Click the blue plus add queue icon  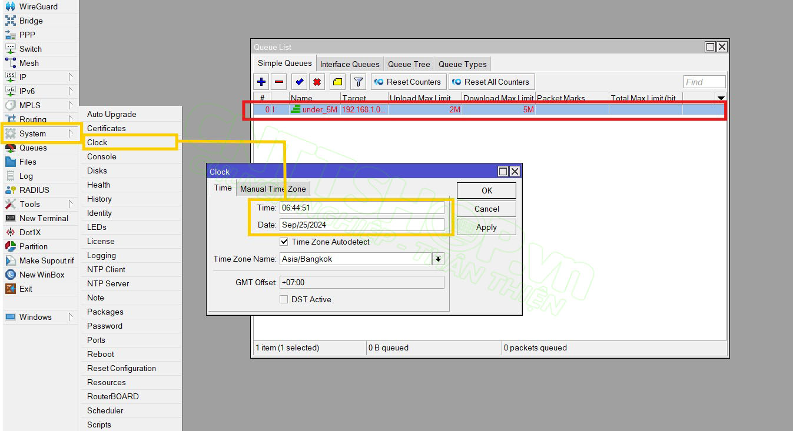point(261,82)
